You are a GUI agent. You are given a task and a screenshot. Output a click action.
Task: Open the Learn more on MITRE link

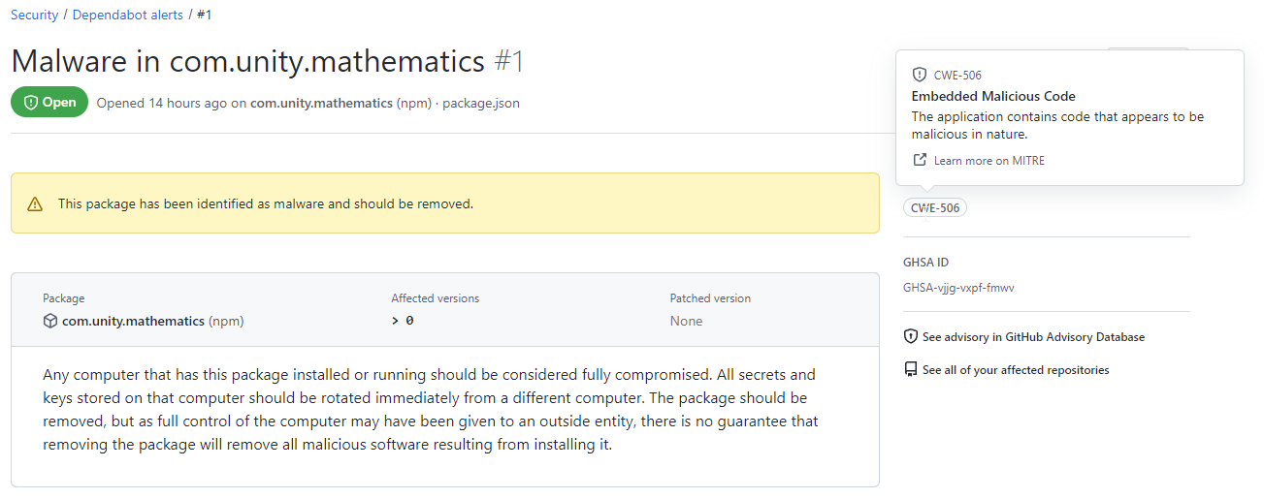point(989,160)
